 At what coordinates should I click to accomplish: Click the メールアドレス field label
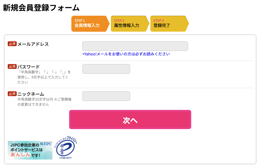click(33, 44)
